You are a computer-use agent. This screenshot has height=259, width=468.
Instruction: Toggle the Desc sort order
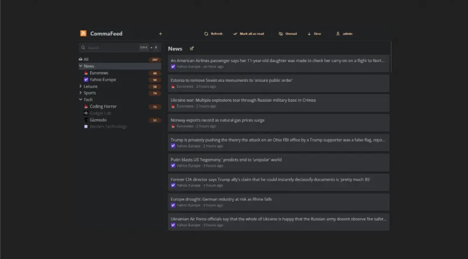(x=314, y=34)
